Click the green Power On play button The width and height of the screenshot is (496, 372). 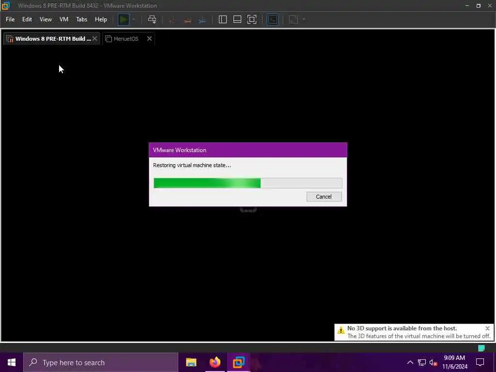[124, 19]
